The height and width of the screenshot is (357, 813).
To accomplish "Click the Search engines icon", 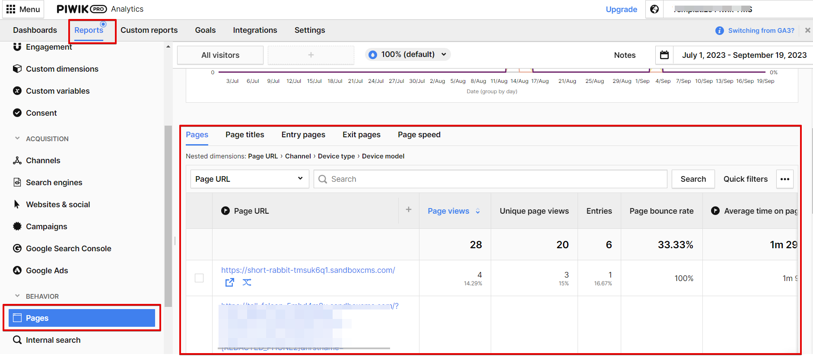I will [x=17, y=182].
